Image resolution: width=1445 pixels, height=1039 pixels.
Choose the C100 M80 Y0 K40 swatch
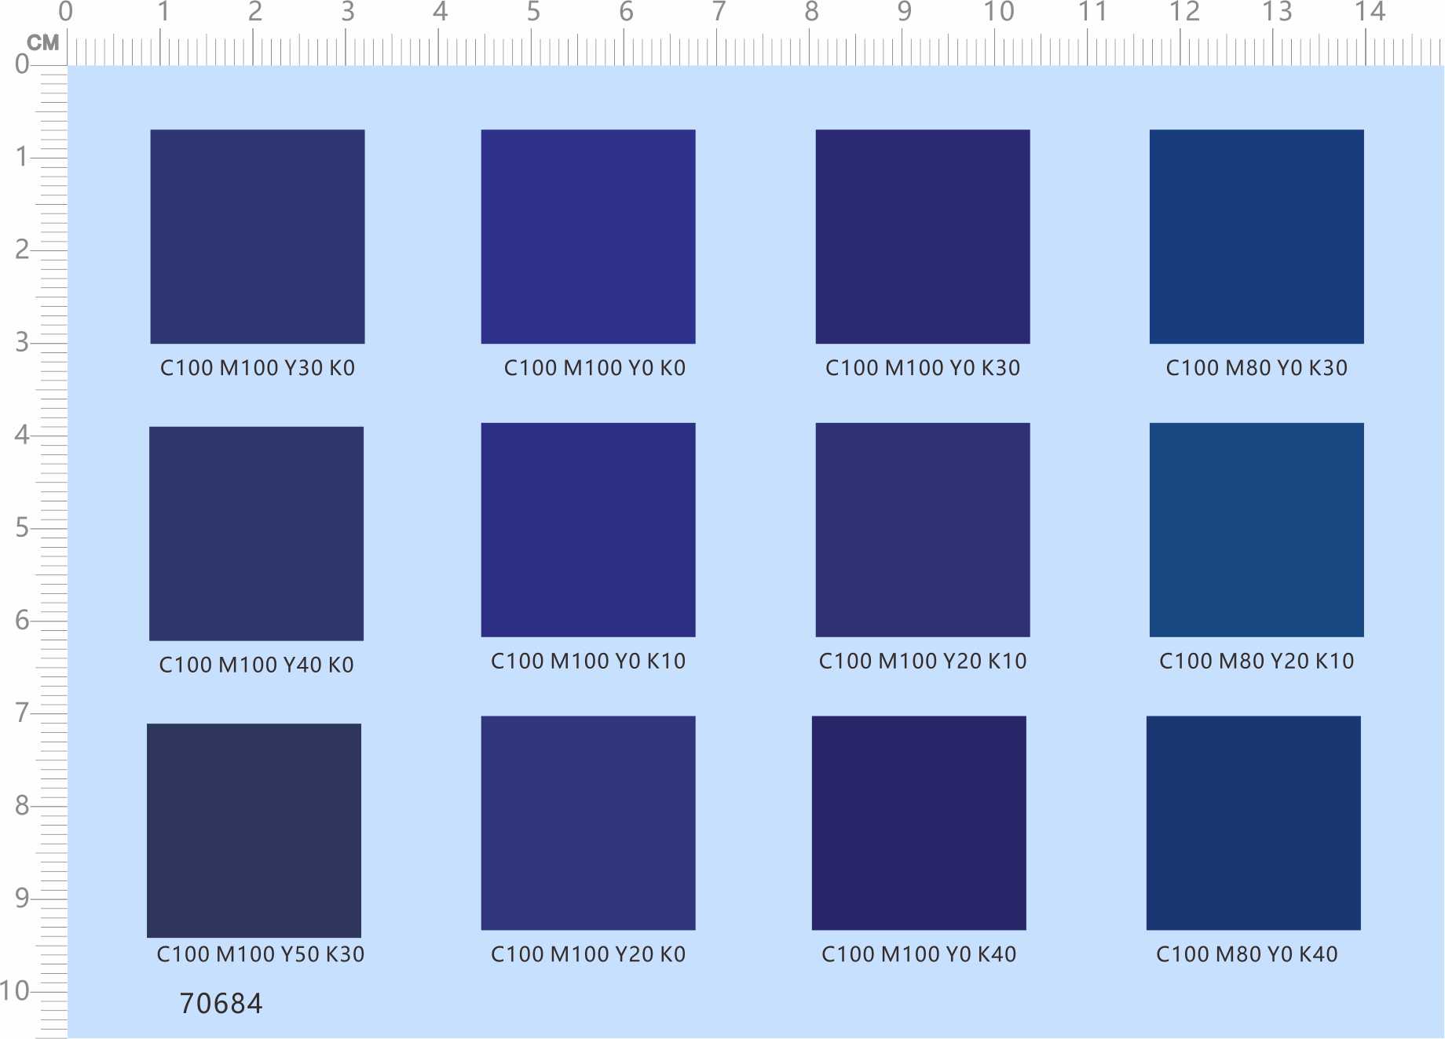click(x=1253, y=823)
